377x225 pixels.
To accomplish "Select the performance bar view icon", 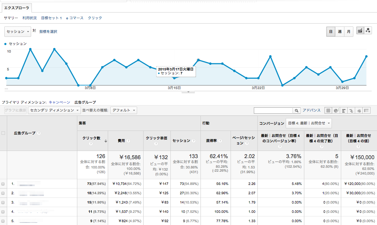I will tap(344, 111).
